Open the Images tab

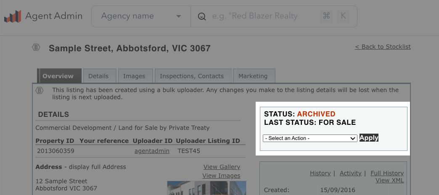[134, 76]
